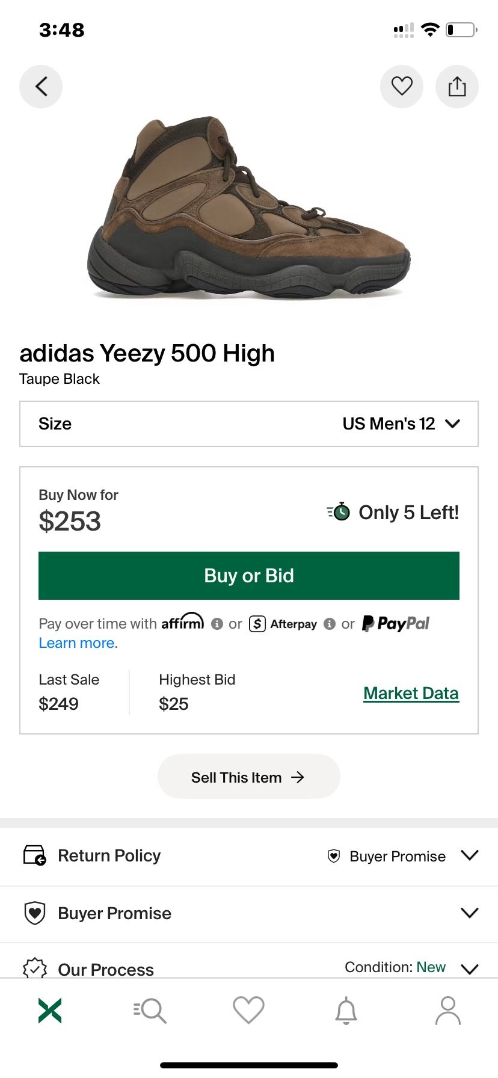Open the search tab icon
Screen dimensions: 498x1078
tap(150, 1011)
